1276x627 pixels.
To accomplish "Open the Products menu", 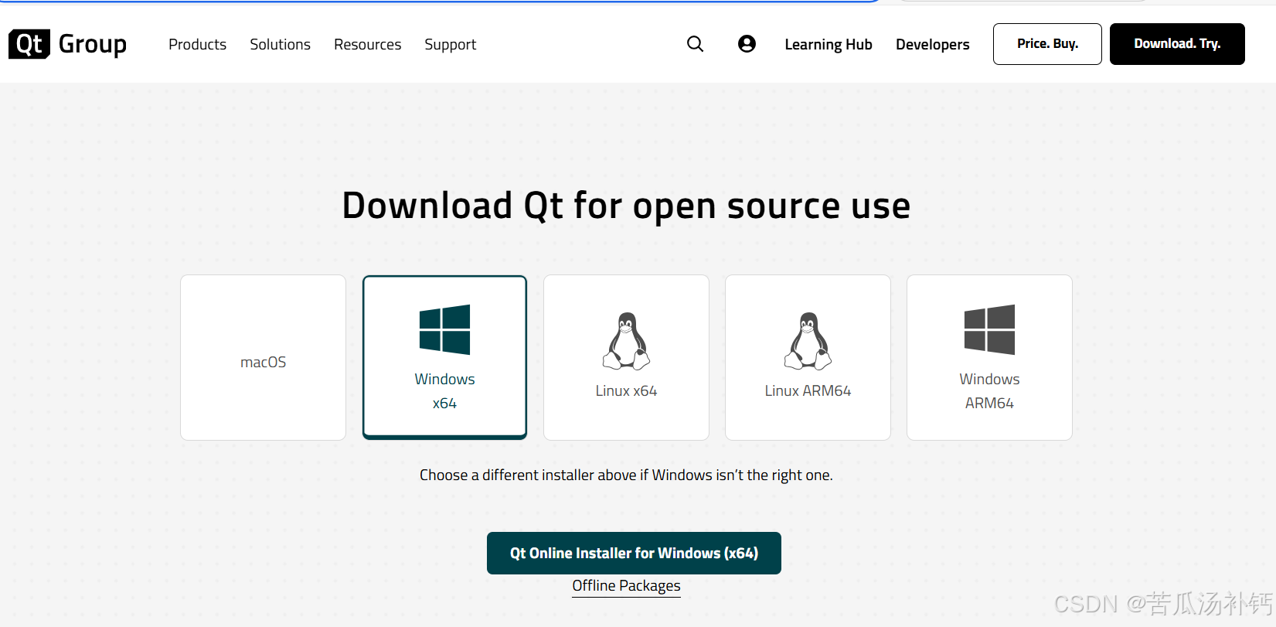I will coord(198,45).
